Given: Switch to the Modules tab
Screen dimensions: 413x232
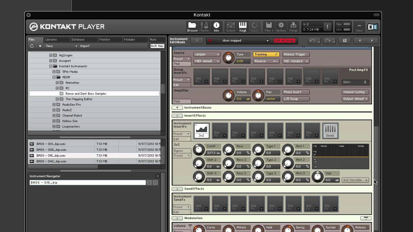Looking at the screenshot, I should [135, 40].
